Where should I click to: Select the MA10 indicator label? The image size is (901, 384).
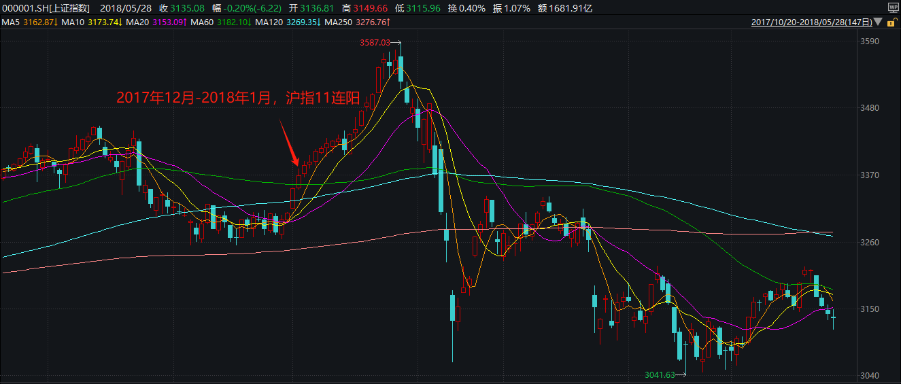(71, 22)
